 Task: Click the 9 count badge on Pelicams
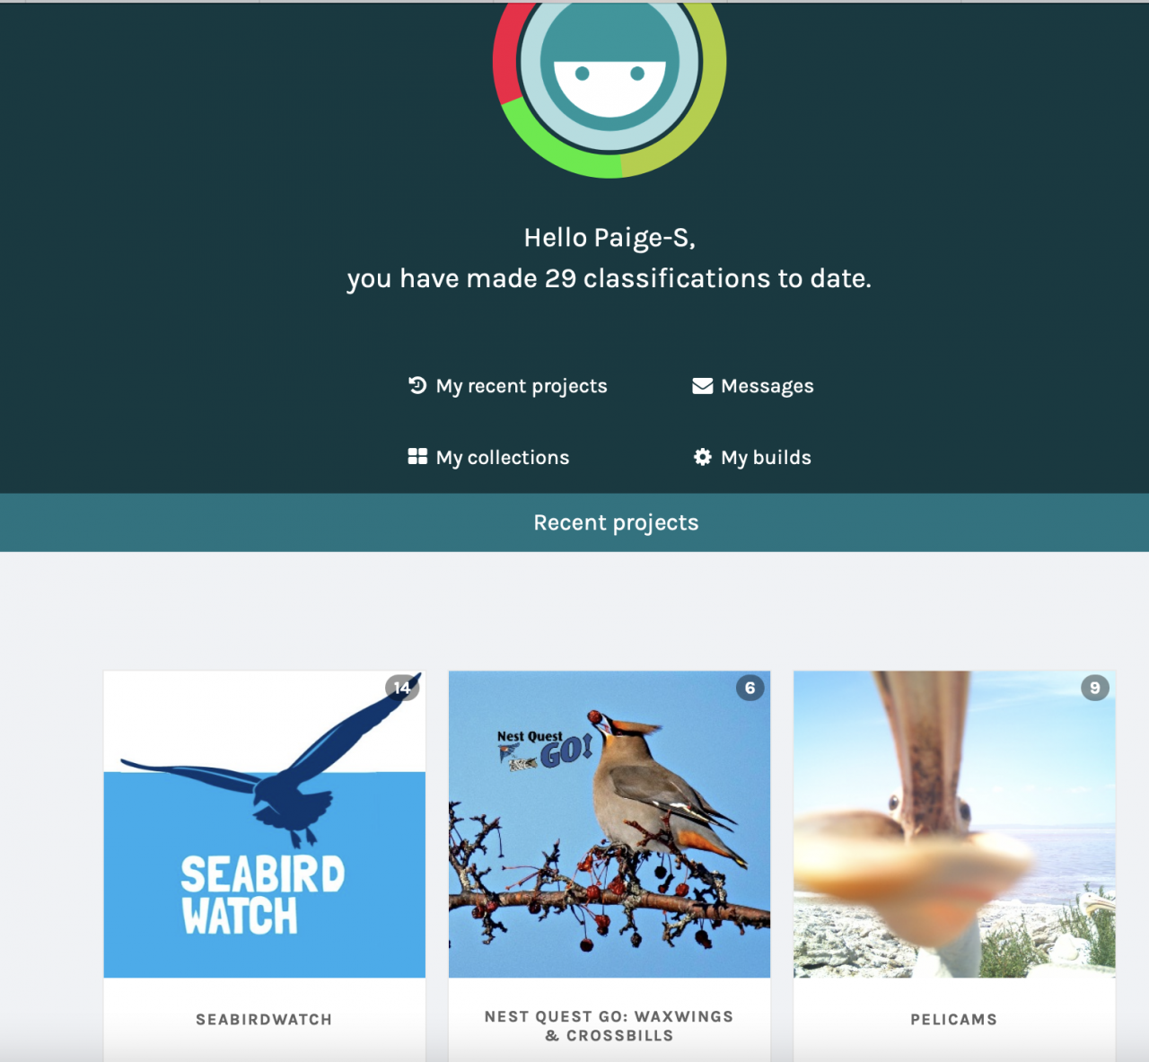1095,688
